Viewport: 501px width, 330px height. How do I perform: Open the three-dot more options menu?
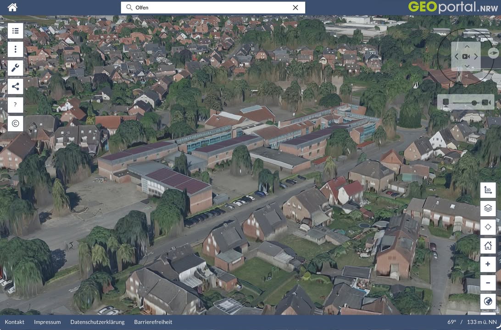15,49
